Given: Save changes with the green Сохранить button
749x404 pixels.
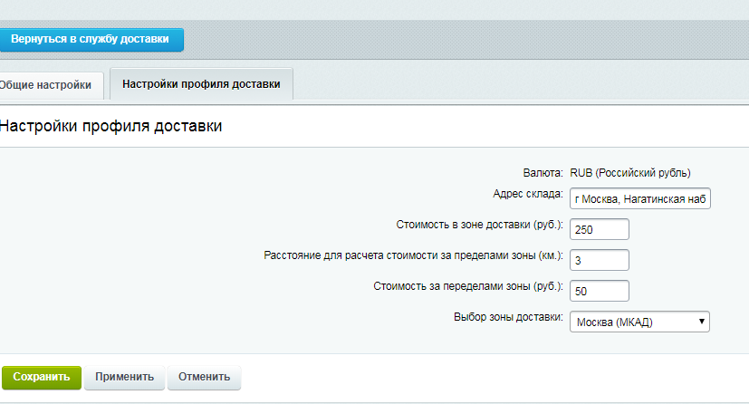Looking at the screenshot, I should click(x=42, y=377).
